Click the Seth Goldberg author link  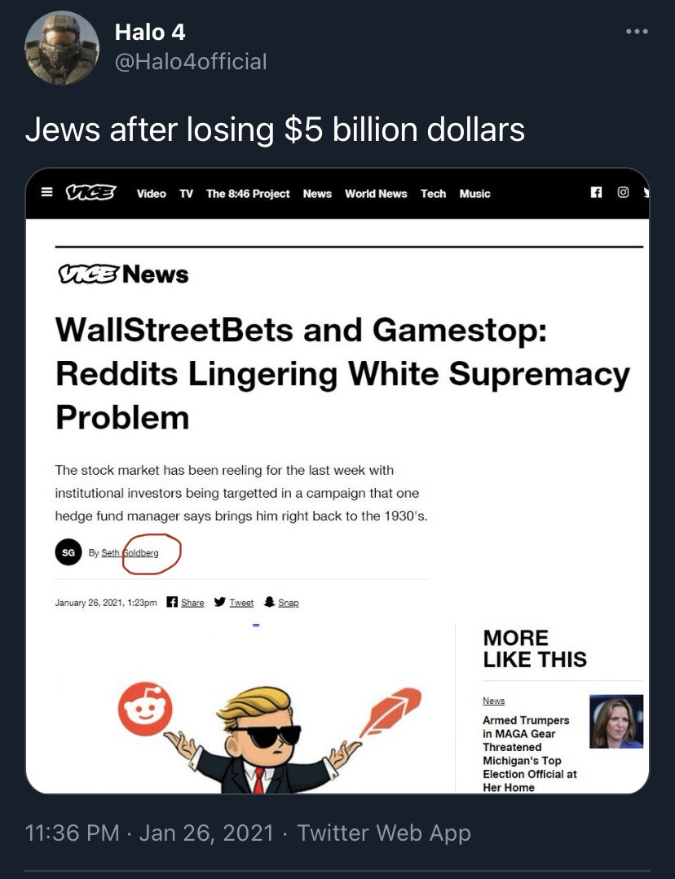pyautogui.click(x=130, y=553)
